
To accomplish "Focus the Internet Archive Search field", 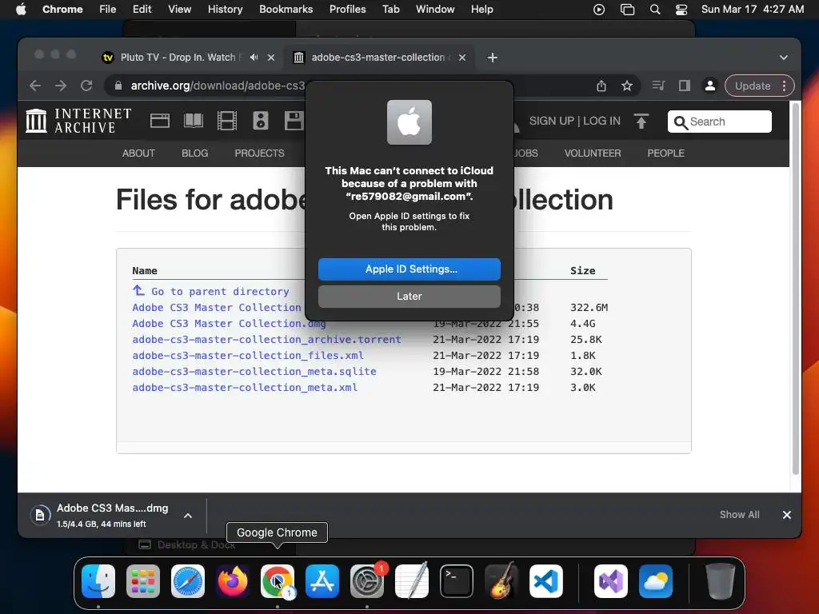I will point(719,122).
